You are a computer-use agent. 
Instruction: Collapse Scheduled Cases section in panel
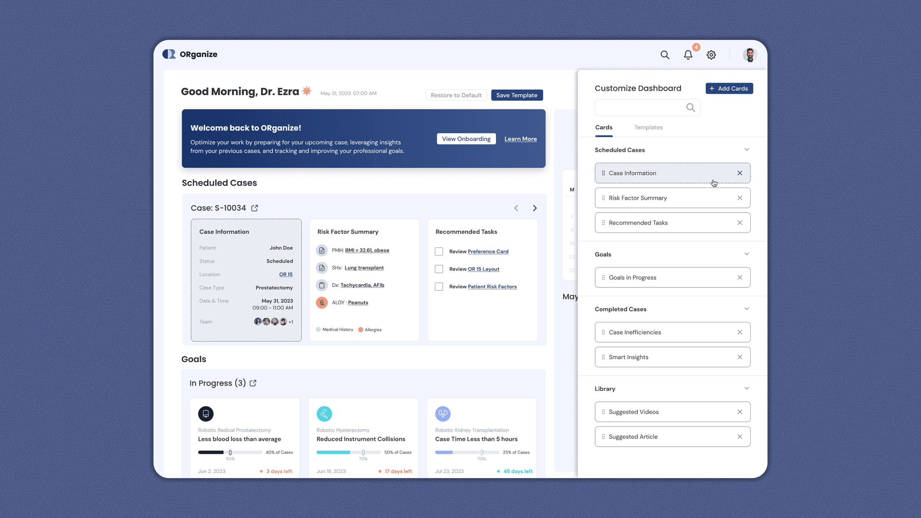[x=746, y=150]
